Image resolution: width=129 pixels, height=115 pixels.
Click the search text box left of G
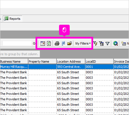(17, 43)
